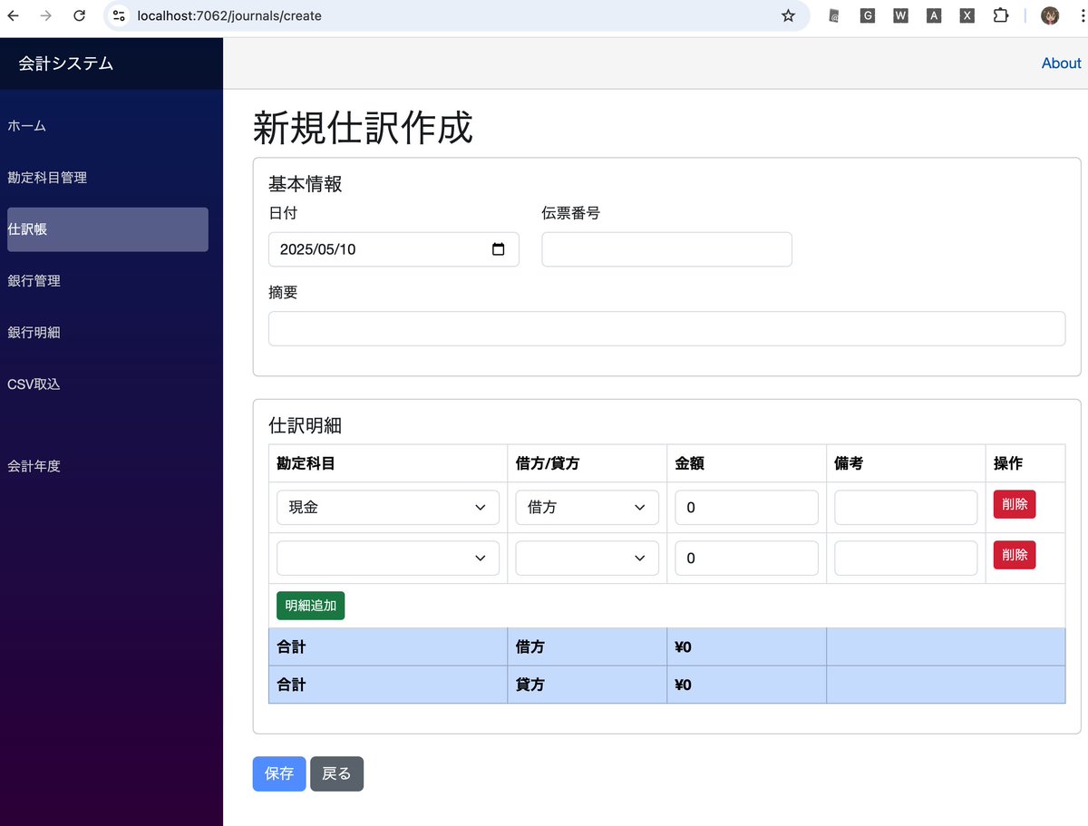Click the 戻る button

coord(336,773)
